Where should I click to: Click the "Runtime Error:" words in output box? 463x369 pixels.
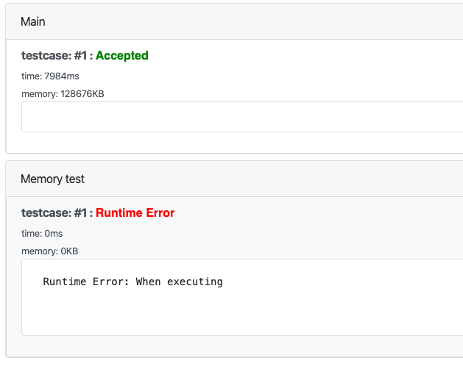[86, 282]
